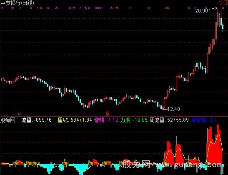The width and height of the screenshot is (228, 175).
Task: Click the tall red candlestick peaking at 20.90
Action: click(x=218, y=17)
